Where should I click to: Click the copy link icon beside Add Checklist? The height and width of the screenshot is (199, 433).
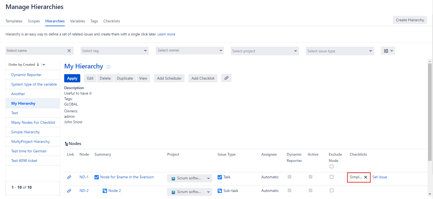click(226, 78)
